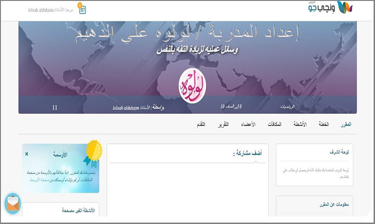Click the Wenjigo logo at top right

(330, 7)
